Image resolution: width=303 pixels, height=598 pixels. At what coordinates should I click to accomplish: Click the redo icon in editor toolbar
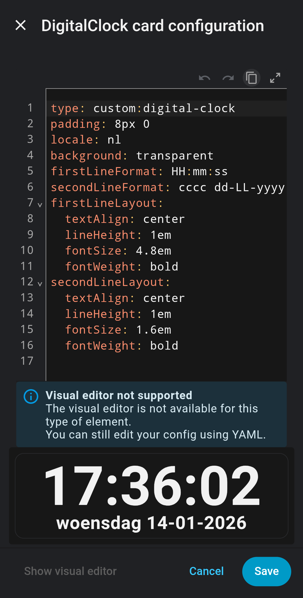coord(228,78)
